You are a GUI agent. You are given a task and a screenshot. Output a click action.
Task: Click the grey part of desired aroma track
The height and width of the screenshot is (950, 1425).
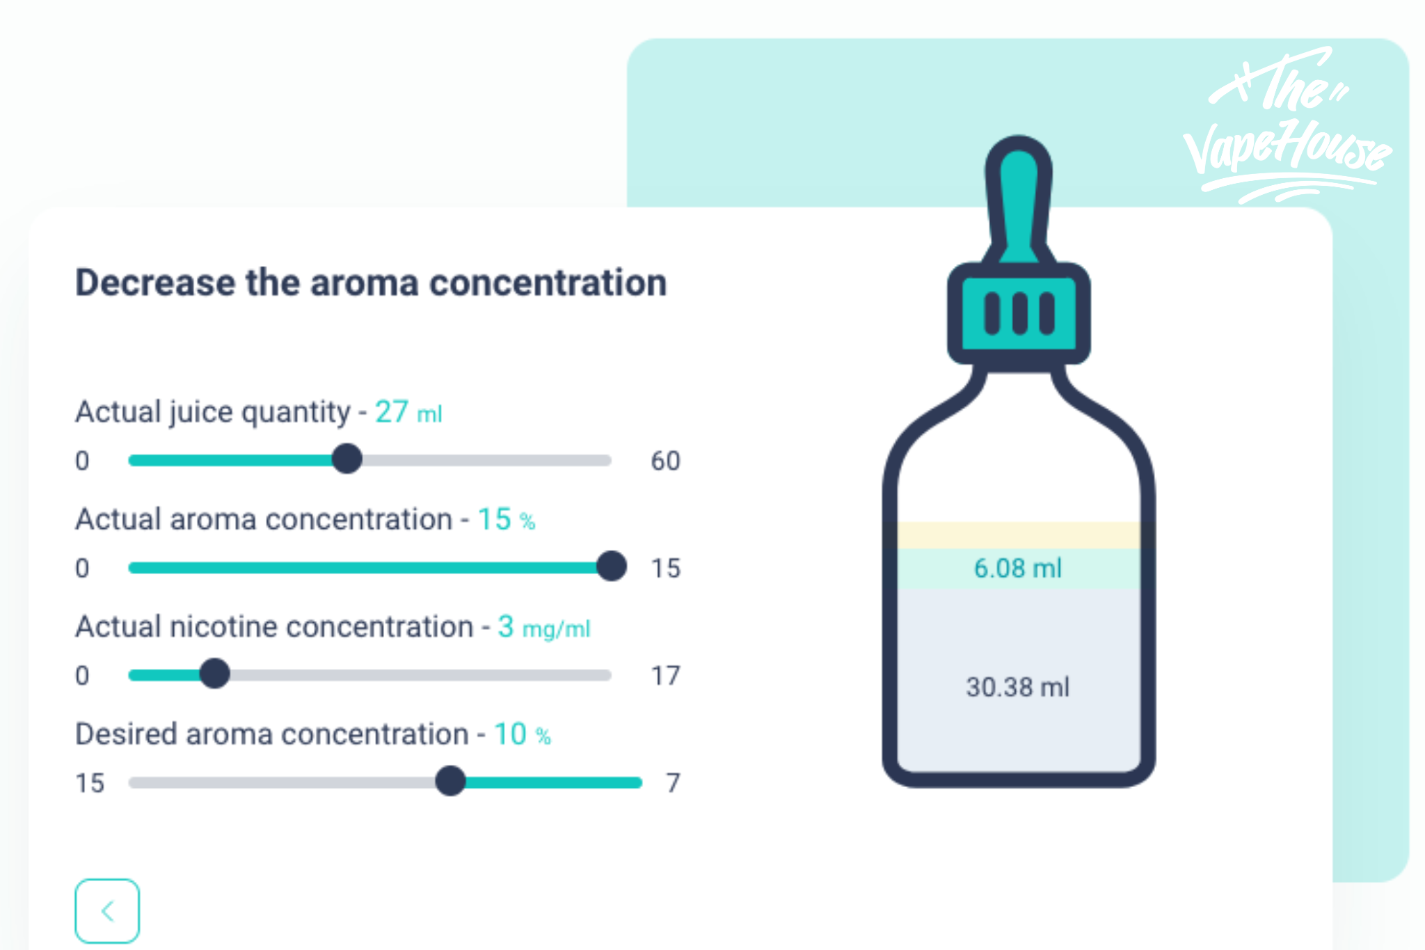tap(282, 782)
